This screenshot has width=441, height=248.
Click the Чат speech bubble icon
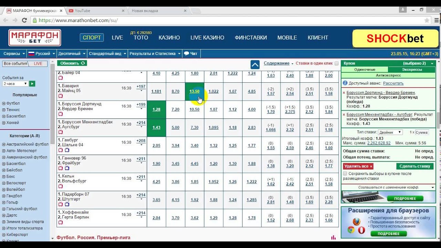[x=186, y=53]
